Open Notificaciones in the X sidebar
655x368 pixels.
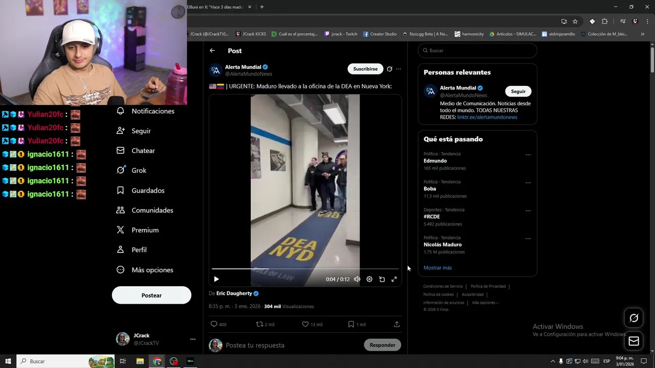146,111
